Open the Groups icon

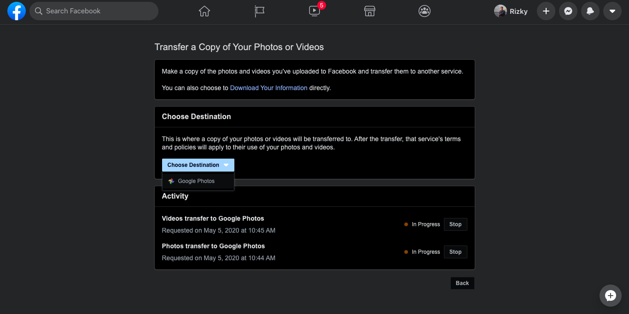click(425, 11)
